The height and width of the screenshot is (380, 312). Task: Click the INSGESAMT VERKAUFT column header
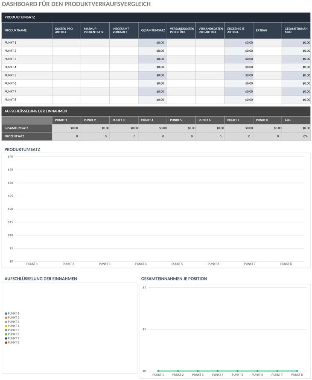pos(124,30)
